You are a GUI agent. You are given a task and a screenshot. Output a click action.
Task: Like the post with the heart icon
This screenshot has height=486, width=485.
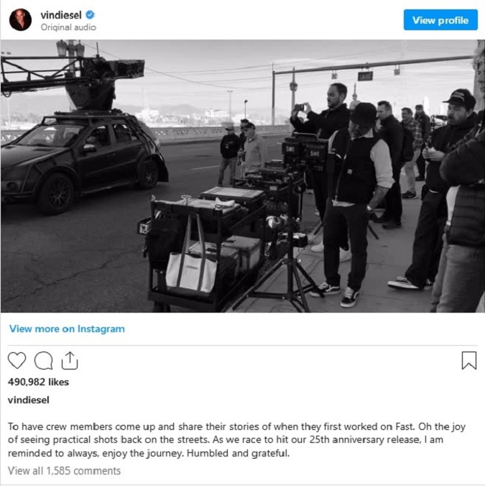[17, 360]
